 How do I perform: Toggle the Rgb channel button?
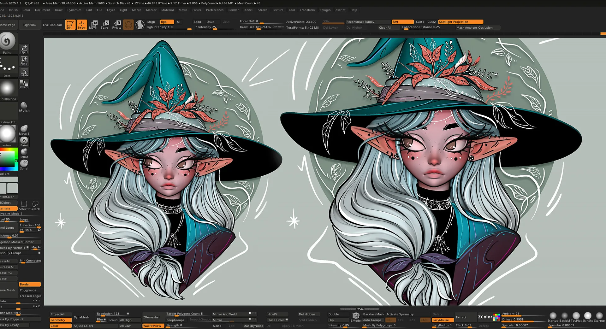click(x=167, y=22)
